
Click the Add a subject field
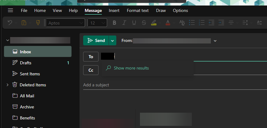[x=175, y=85]
